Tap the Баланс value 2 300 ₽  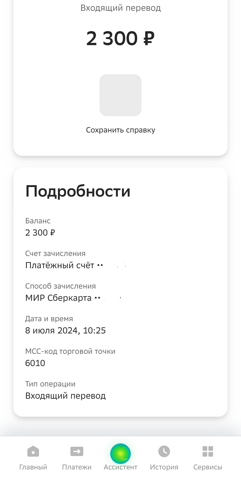coord(40,233)
